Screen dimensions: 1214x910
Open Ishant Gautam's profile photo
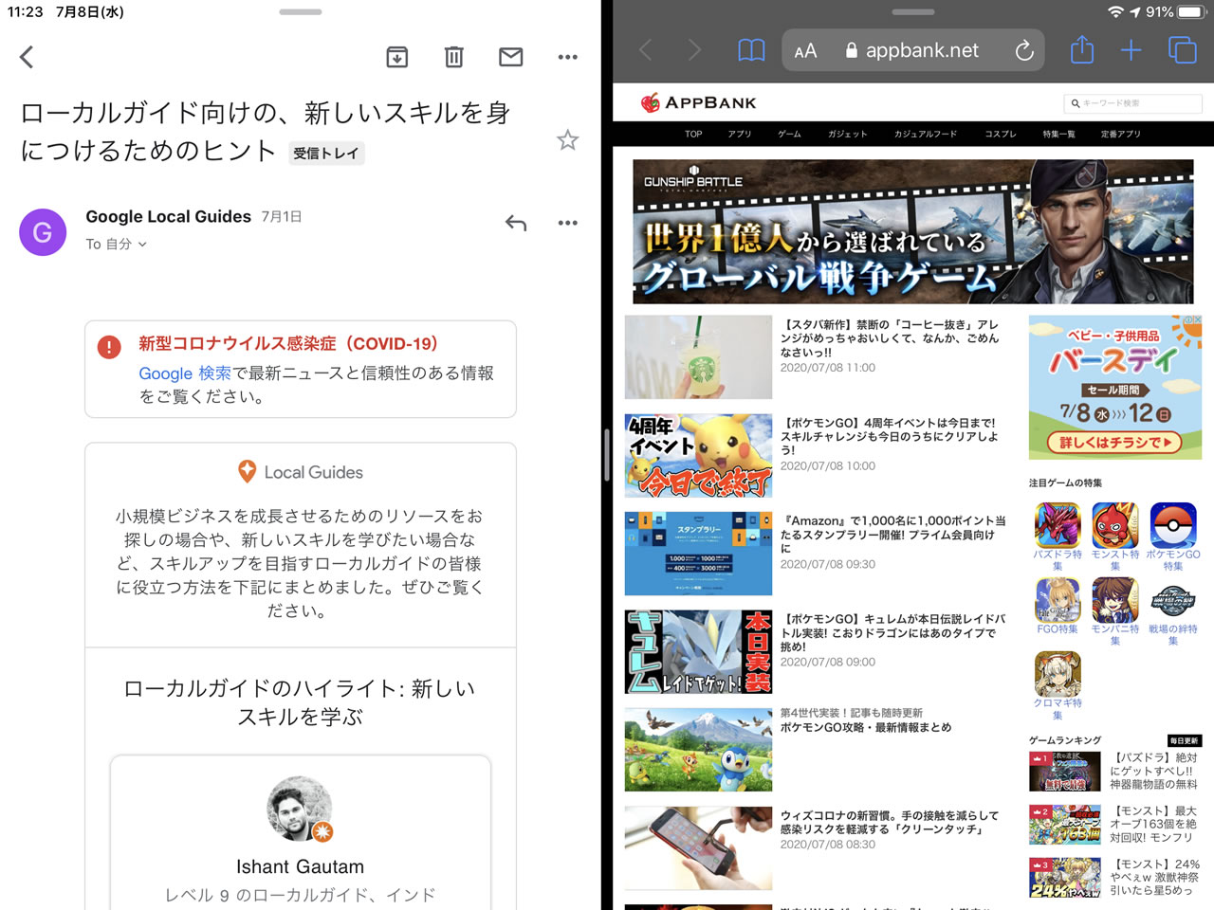[x=300, y=809]
